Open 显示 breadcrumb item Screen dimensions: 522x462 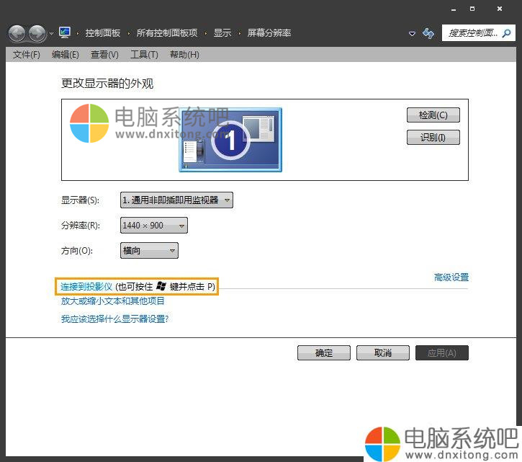pos(222,33)
